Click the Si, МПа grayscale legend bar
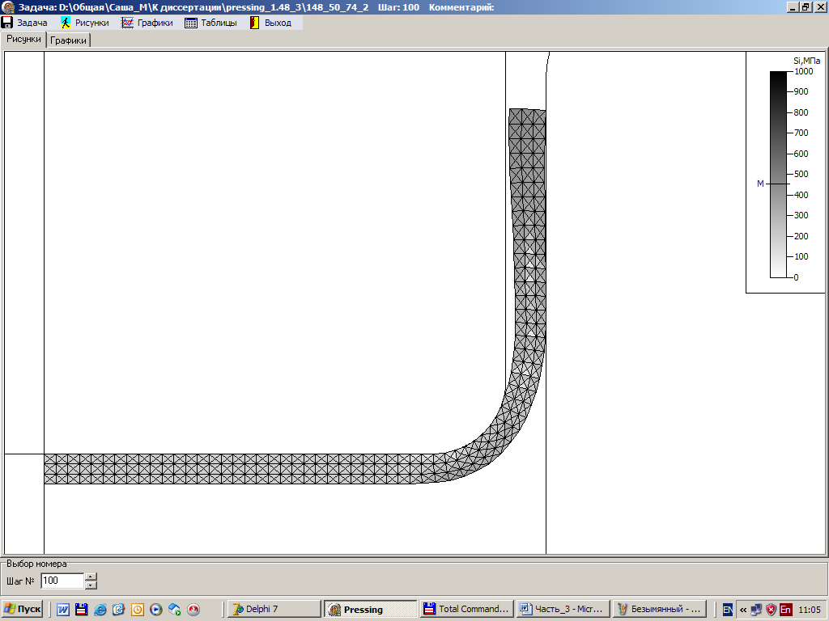The image size is (829, 621). (778, 174)
